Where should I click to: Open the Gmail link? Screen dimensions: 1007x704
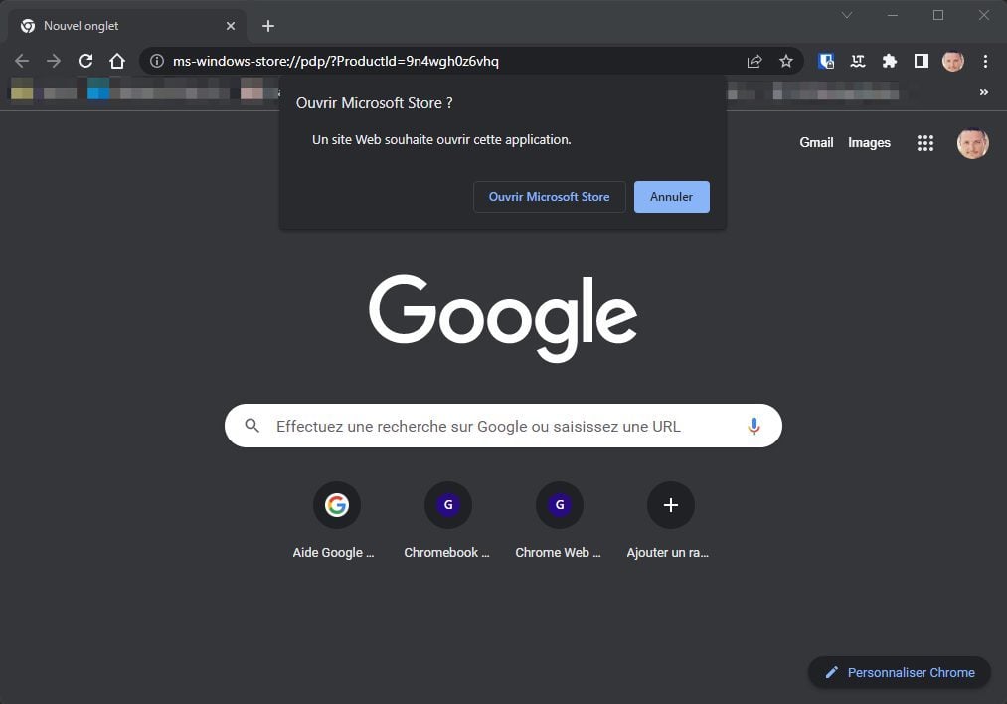(816, 142)
